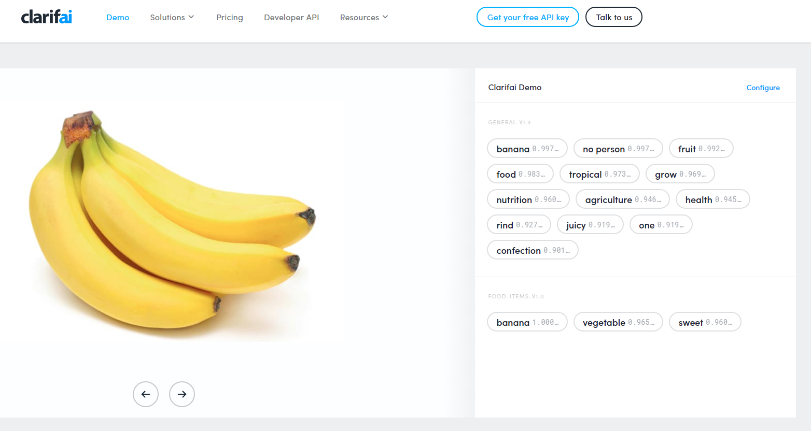Advance to the next demo image

click(182, 394)
